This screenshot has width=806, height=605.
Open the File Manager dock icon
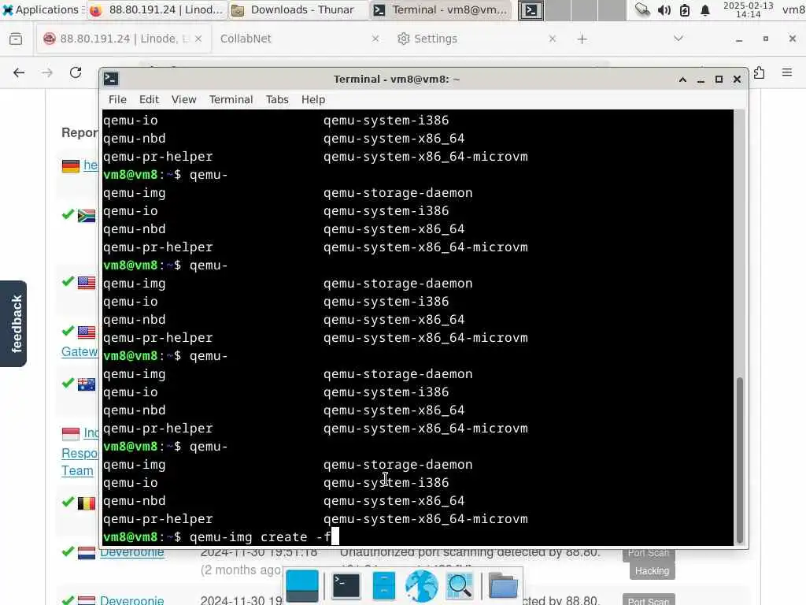pos(384,585)
